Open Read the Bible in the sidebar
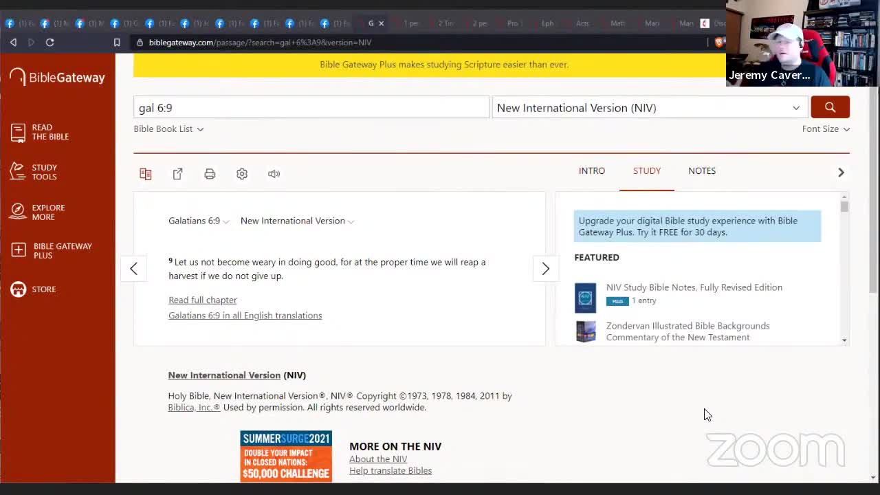 point(40,132)
